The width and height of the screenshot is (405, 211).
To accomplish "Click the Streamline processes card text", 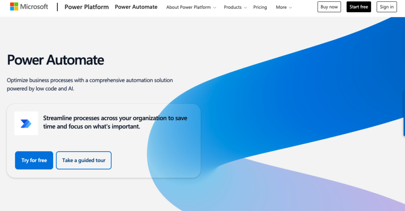I will [x=115, y=122].
